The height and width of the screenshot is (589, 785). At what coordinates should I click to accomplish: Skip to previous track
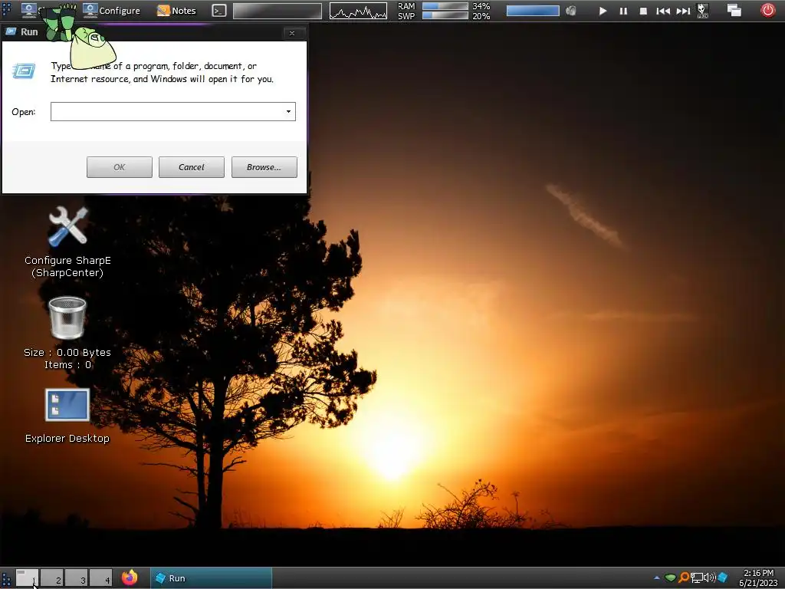[x=663, y=11]
